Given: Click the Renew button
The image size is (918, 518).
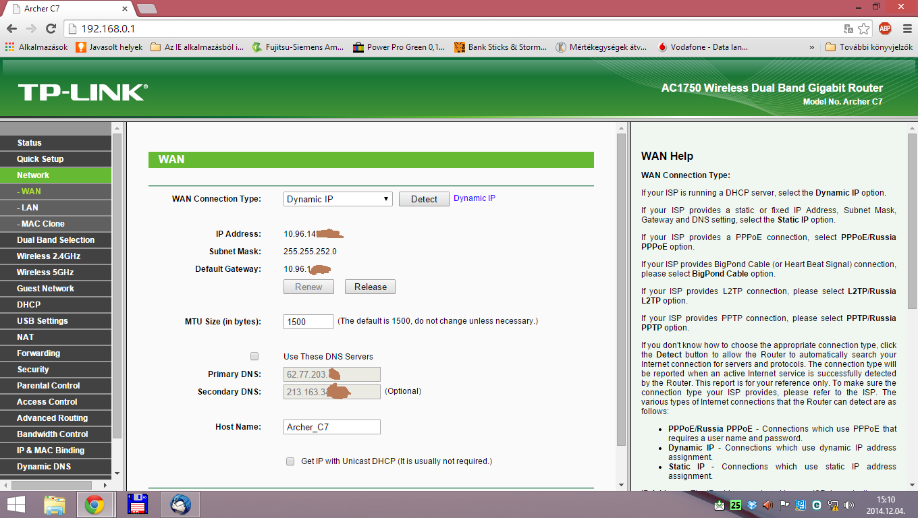Looking at the screenshot, I should [308, 287].
